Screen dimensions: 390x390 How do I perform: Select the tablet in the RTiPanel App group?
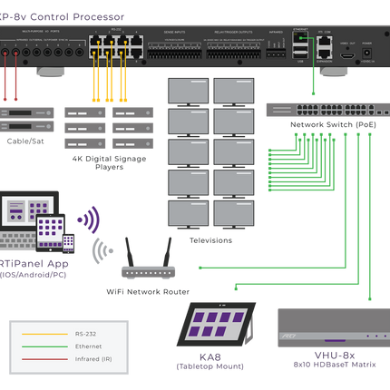(51, 233)
